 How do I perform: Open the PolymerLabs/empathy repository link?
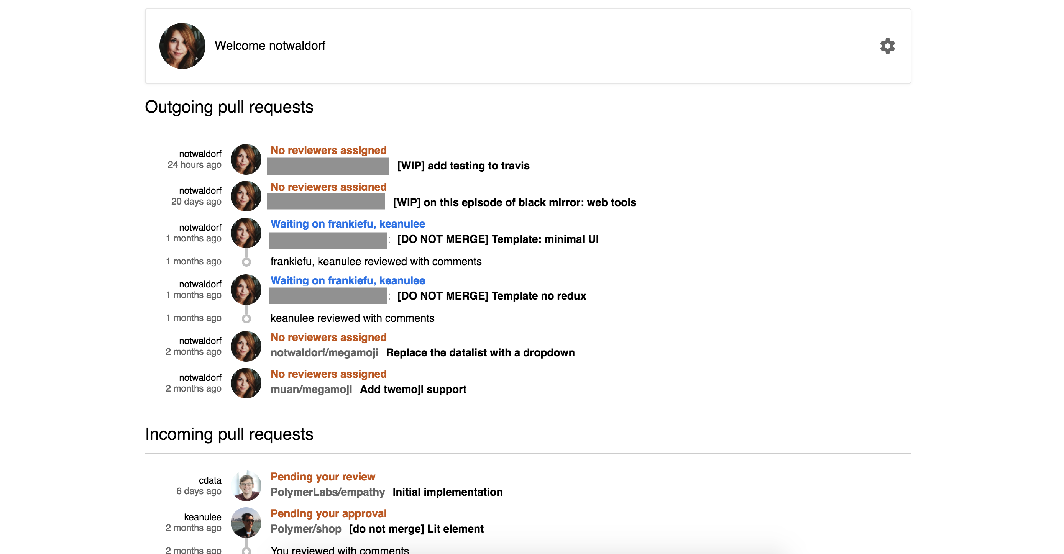(328, 492)
